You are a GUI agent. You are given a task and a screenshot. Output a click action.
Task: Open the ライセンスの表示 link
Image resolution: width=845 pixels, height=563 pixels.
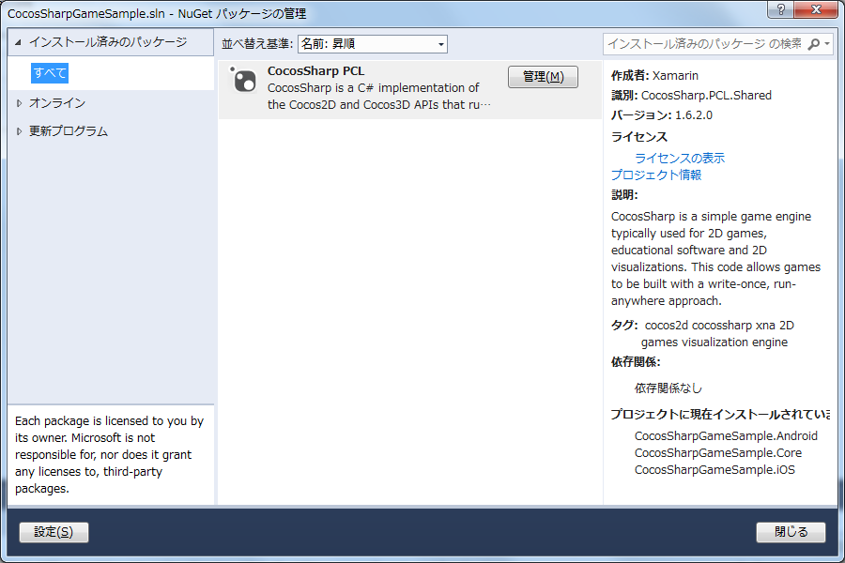tap(678, 158)
